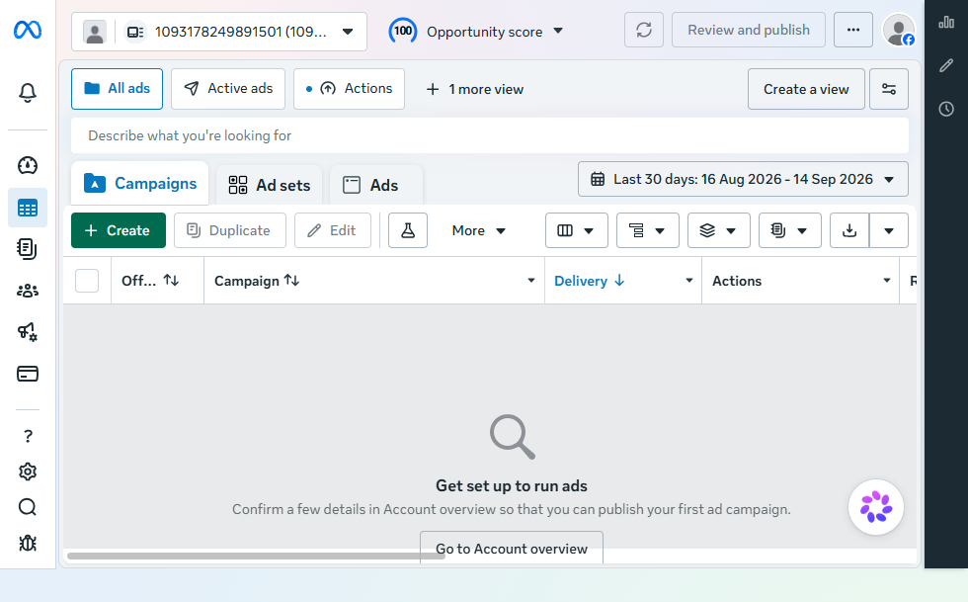
Task: Click the Duplicate button
Action: pos(229,230)
